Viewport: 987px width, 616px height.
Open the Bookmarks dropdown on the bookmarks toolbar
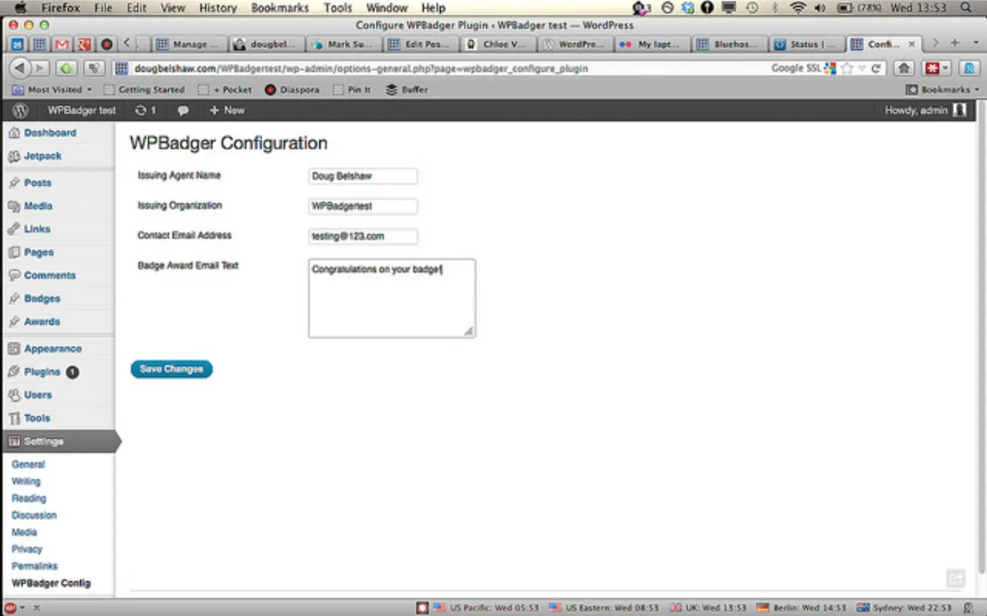[x=943, y=90]
